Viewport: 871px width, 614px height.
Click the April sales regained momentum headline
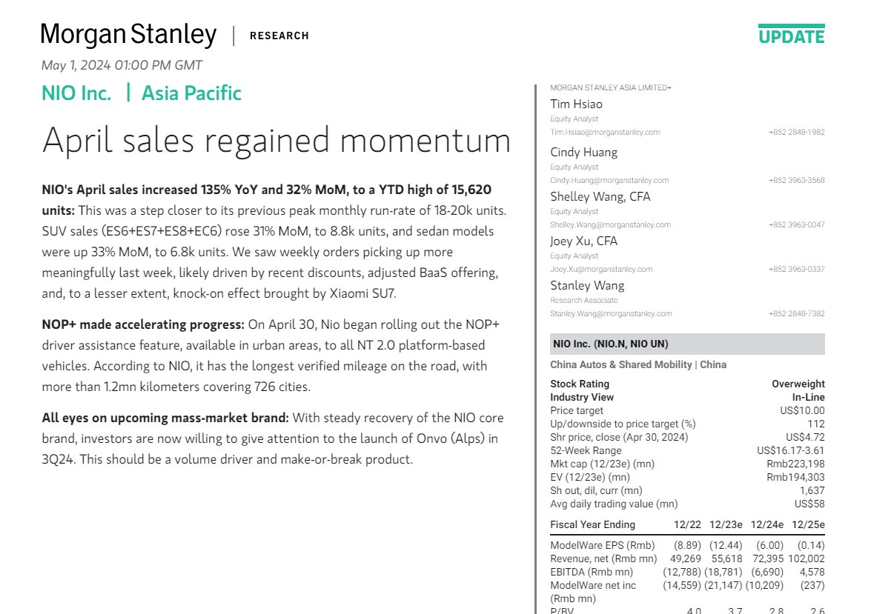tap(276, 141)
